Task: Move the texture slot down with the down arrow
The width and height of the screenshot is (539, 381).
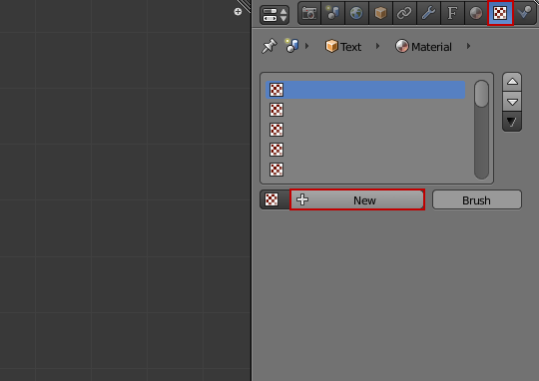Action: point(512,102)
